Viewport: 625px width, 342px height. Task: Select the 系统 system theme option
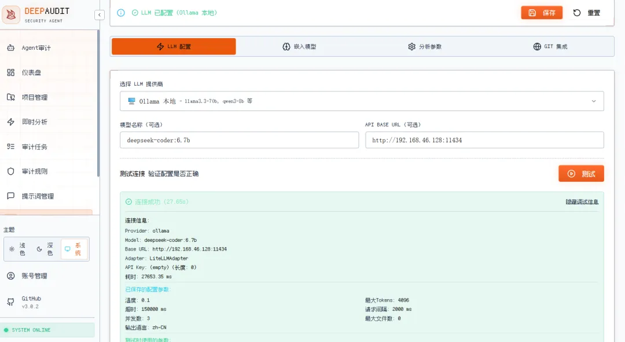click(74, 249)
